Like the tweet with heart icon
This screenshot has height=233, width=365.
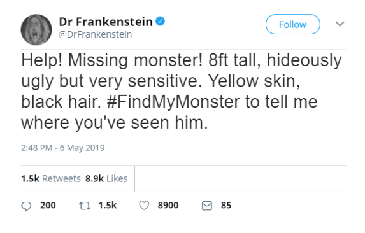[144, 206]
